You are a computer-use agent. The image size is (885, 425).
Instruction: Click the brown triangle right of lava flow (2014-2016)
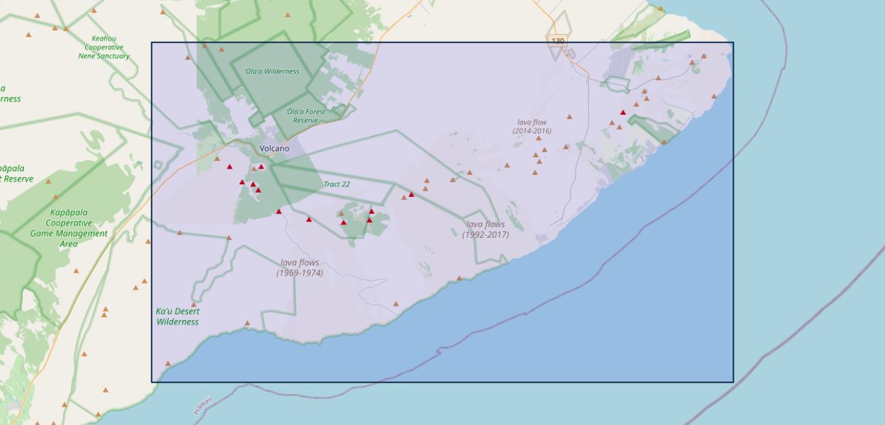pyautogui.click(x=569, y=117)
